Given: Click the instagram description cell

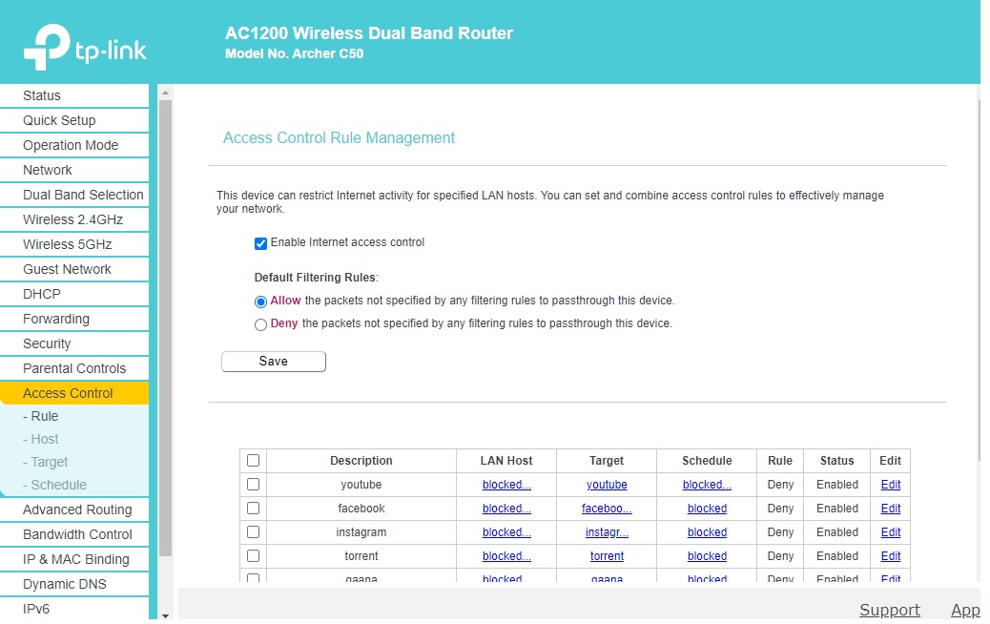Looking at the screenshot, I should [361, 532].
